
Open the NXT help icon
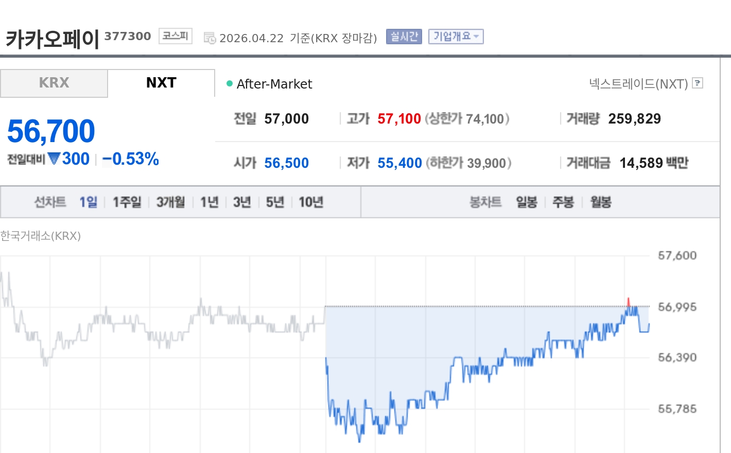[698, 83]
